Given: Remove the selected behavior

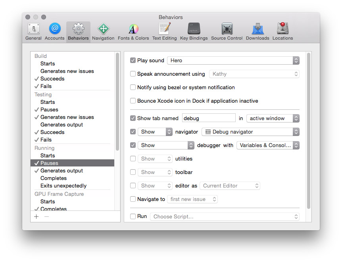Looking at the screenshot, I should click(47, 216).
